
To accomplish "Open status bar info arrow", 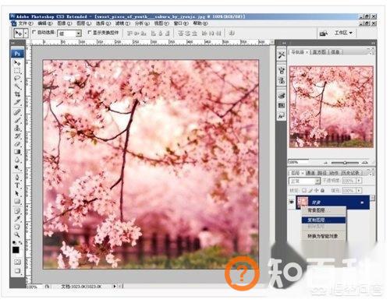I will (x=115, y=287).
